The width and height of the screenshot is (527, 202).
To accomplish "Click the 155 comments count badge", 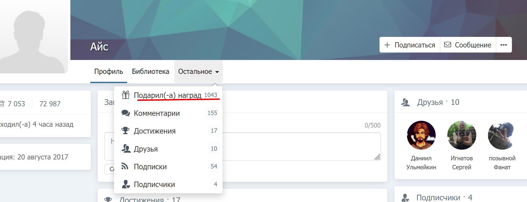I will (212, 113).
